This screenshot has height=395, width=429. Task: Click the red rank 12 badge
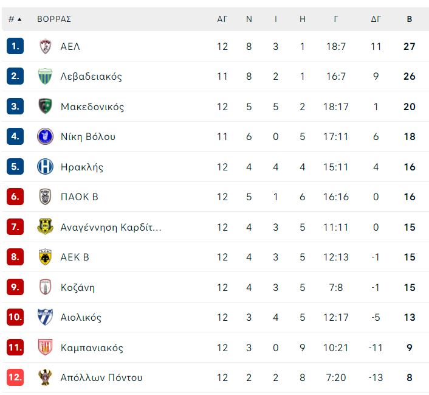[x=15, y=377]
